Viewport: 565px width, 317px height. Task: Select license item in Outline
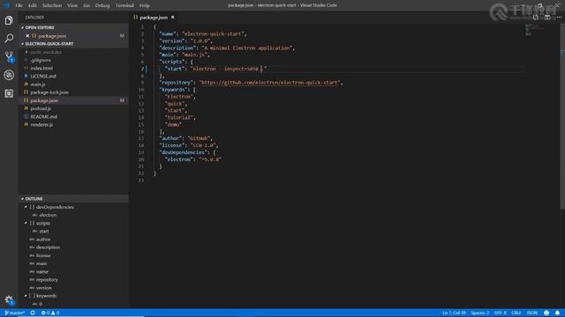43,255
